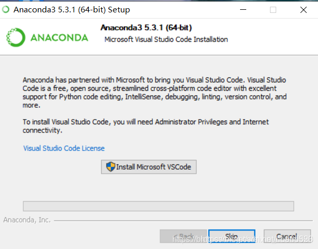Viewport: 318px width, 249px height.
Task: Open the Visual Studio Code License link
Action: 64,148
